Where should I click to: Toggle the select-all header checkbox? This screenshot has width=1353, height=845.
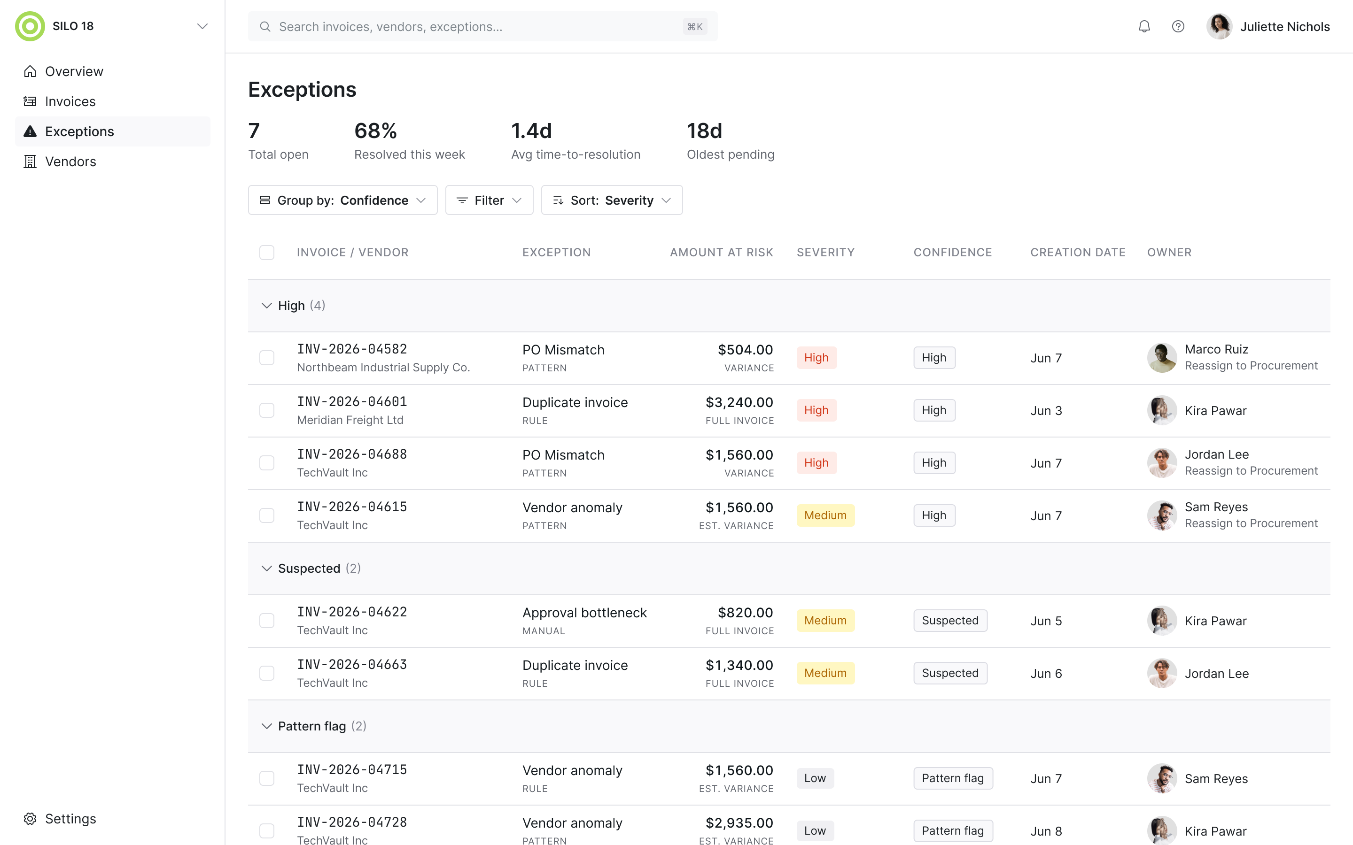coord(267,253)
